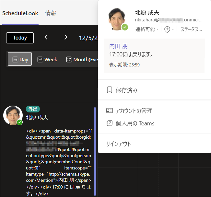
Task: Switch to Week view
Action: tap(47, 59)
